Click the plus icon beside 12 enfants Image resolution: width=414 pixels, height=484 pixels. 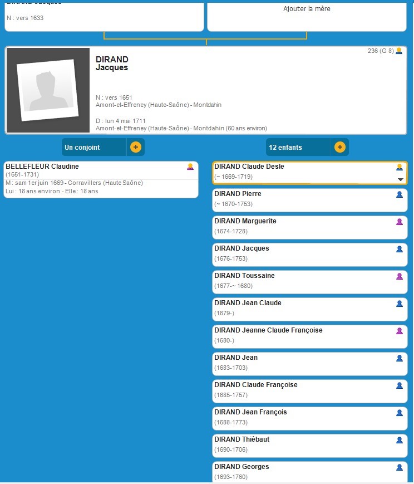340,148
